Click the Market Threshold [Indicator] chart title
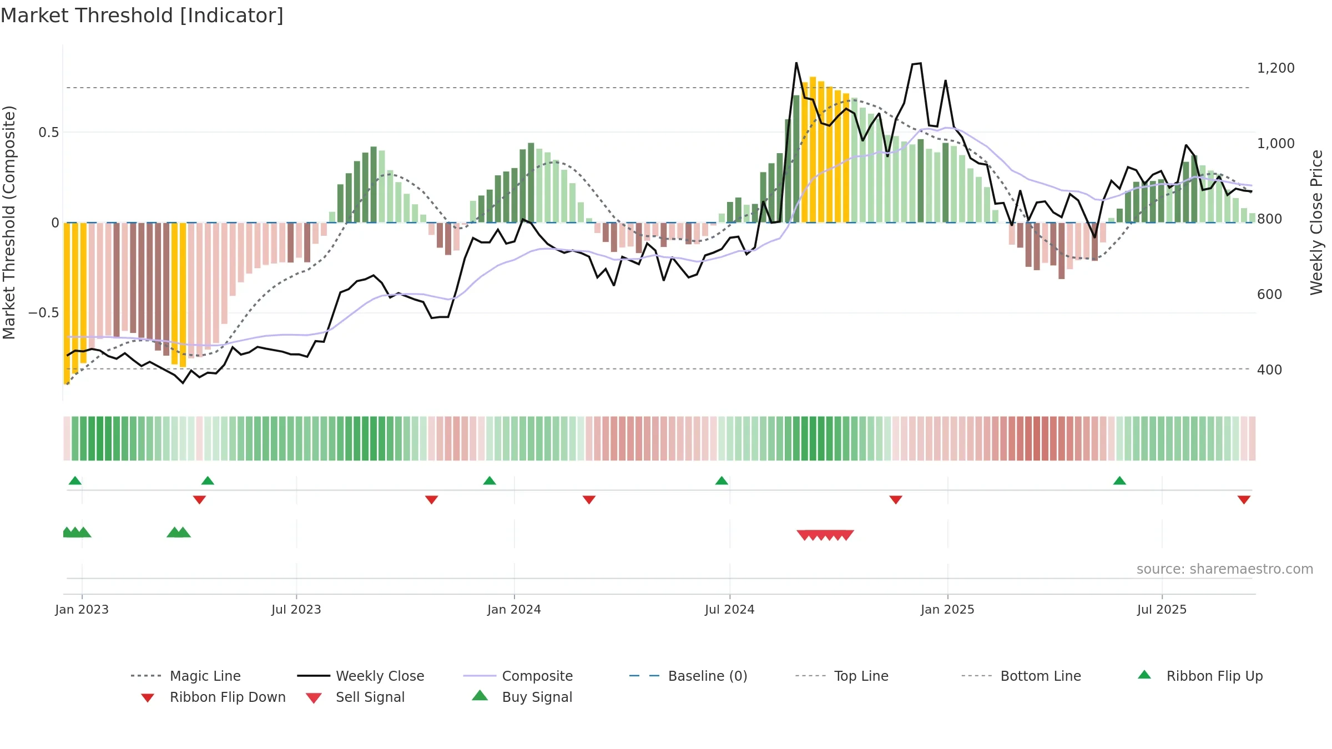Image resolution: width=1332 pixels, height=749 pixels. tap(142, 16)
